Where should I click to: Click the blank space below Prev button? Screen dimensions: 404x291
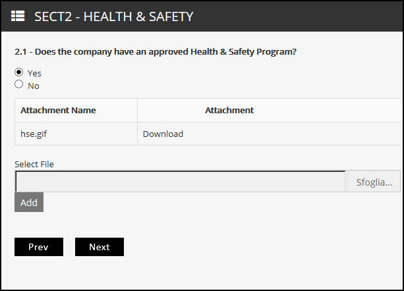(x=39, y=271)
